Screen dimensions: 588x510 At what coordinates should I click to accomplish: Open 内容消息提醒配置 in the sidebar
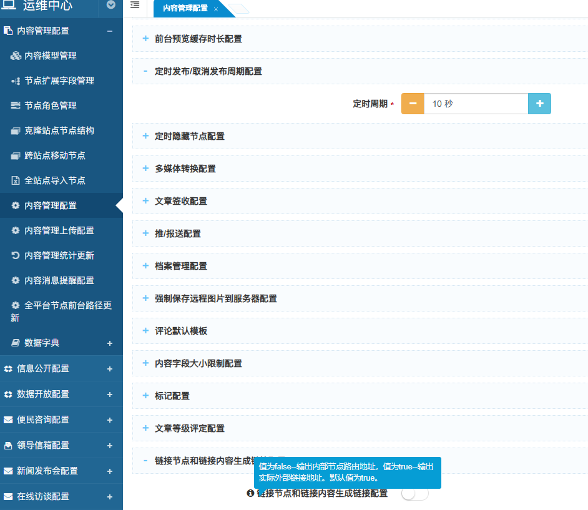click(59, 280)
